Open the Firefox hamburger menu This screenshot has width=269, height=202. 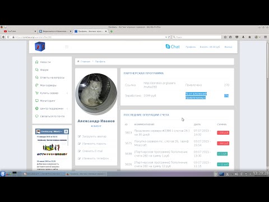click(x=265, y=37)
